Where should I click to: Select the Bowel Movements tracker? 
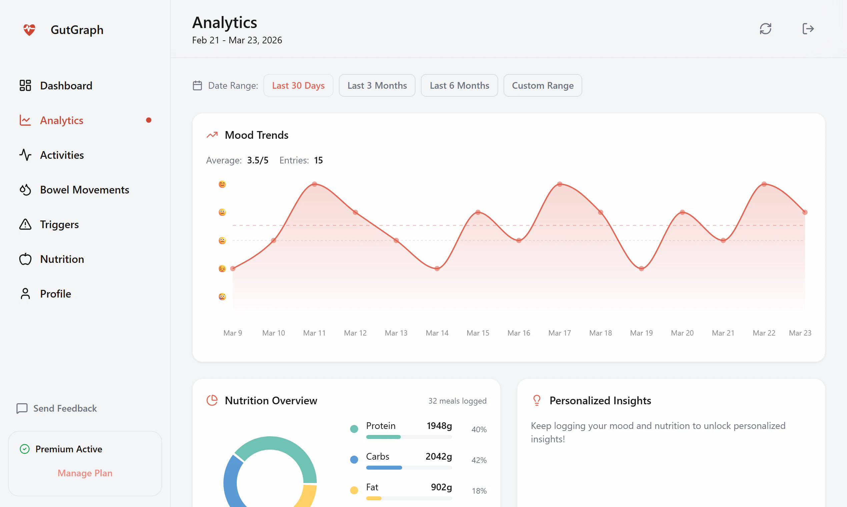point(85,189)
